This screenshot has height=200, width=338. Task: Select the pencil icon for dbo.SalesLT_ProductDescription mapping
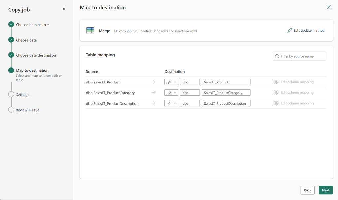point(170,103)
